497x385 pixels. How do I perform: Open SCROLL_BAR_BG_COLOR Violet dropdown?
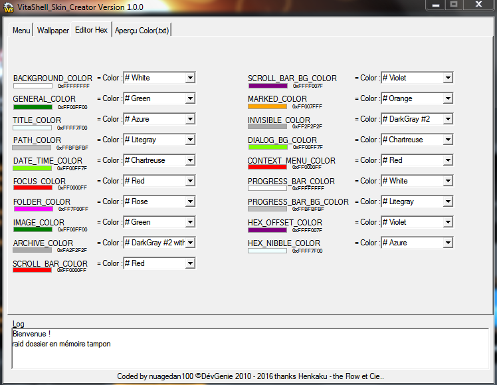448,78
